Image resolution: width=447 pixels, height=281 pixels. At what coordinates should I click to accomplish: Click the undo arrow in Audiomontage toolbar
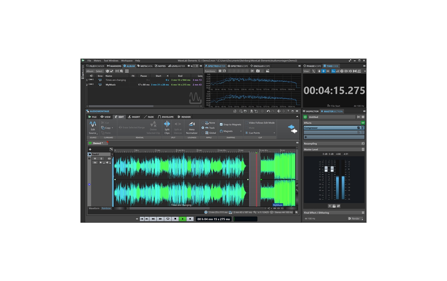tap(268, 111)
